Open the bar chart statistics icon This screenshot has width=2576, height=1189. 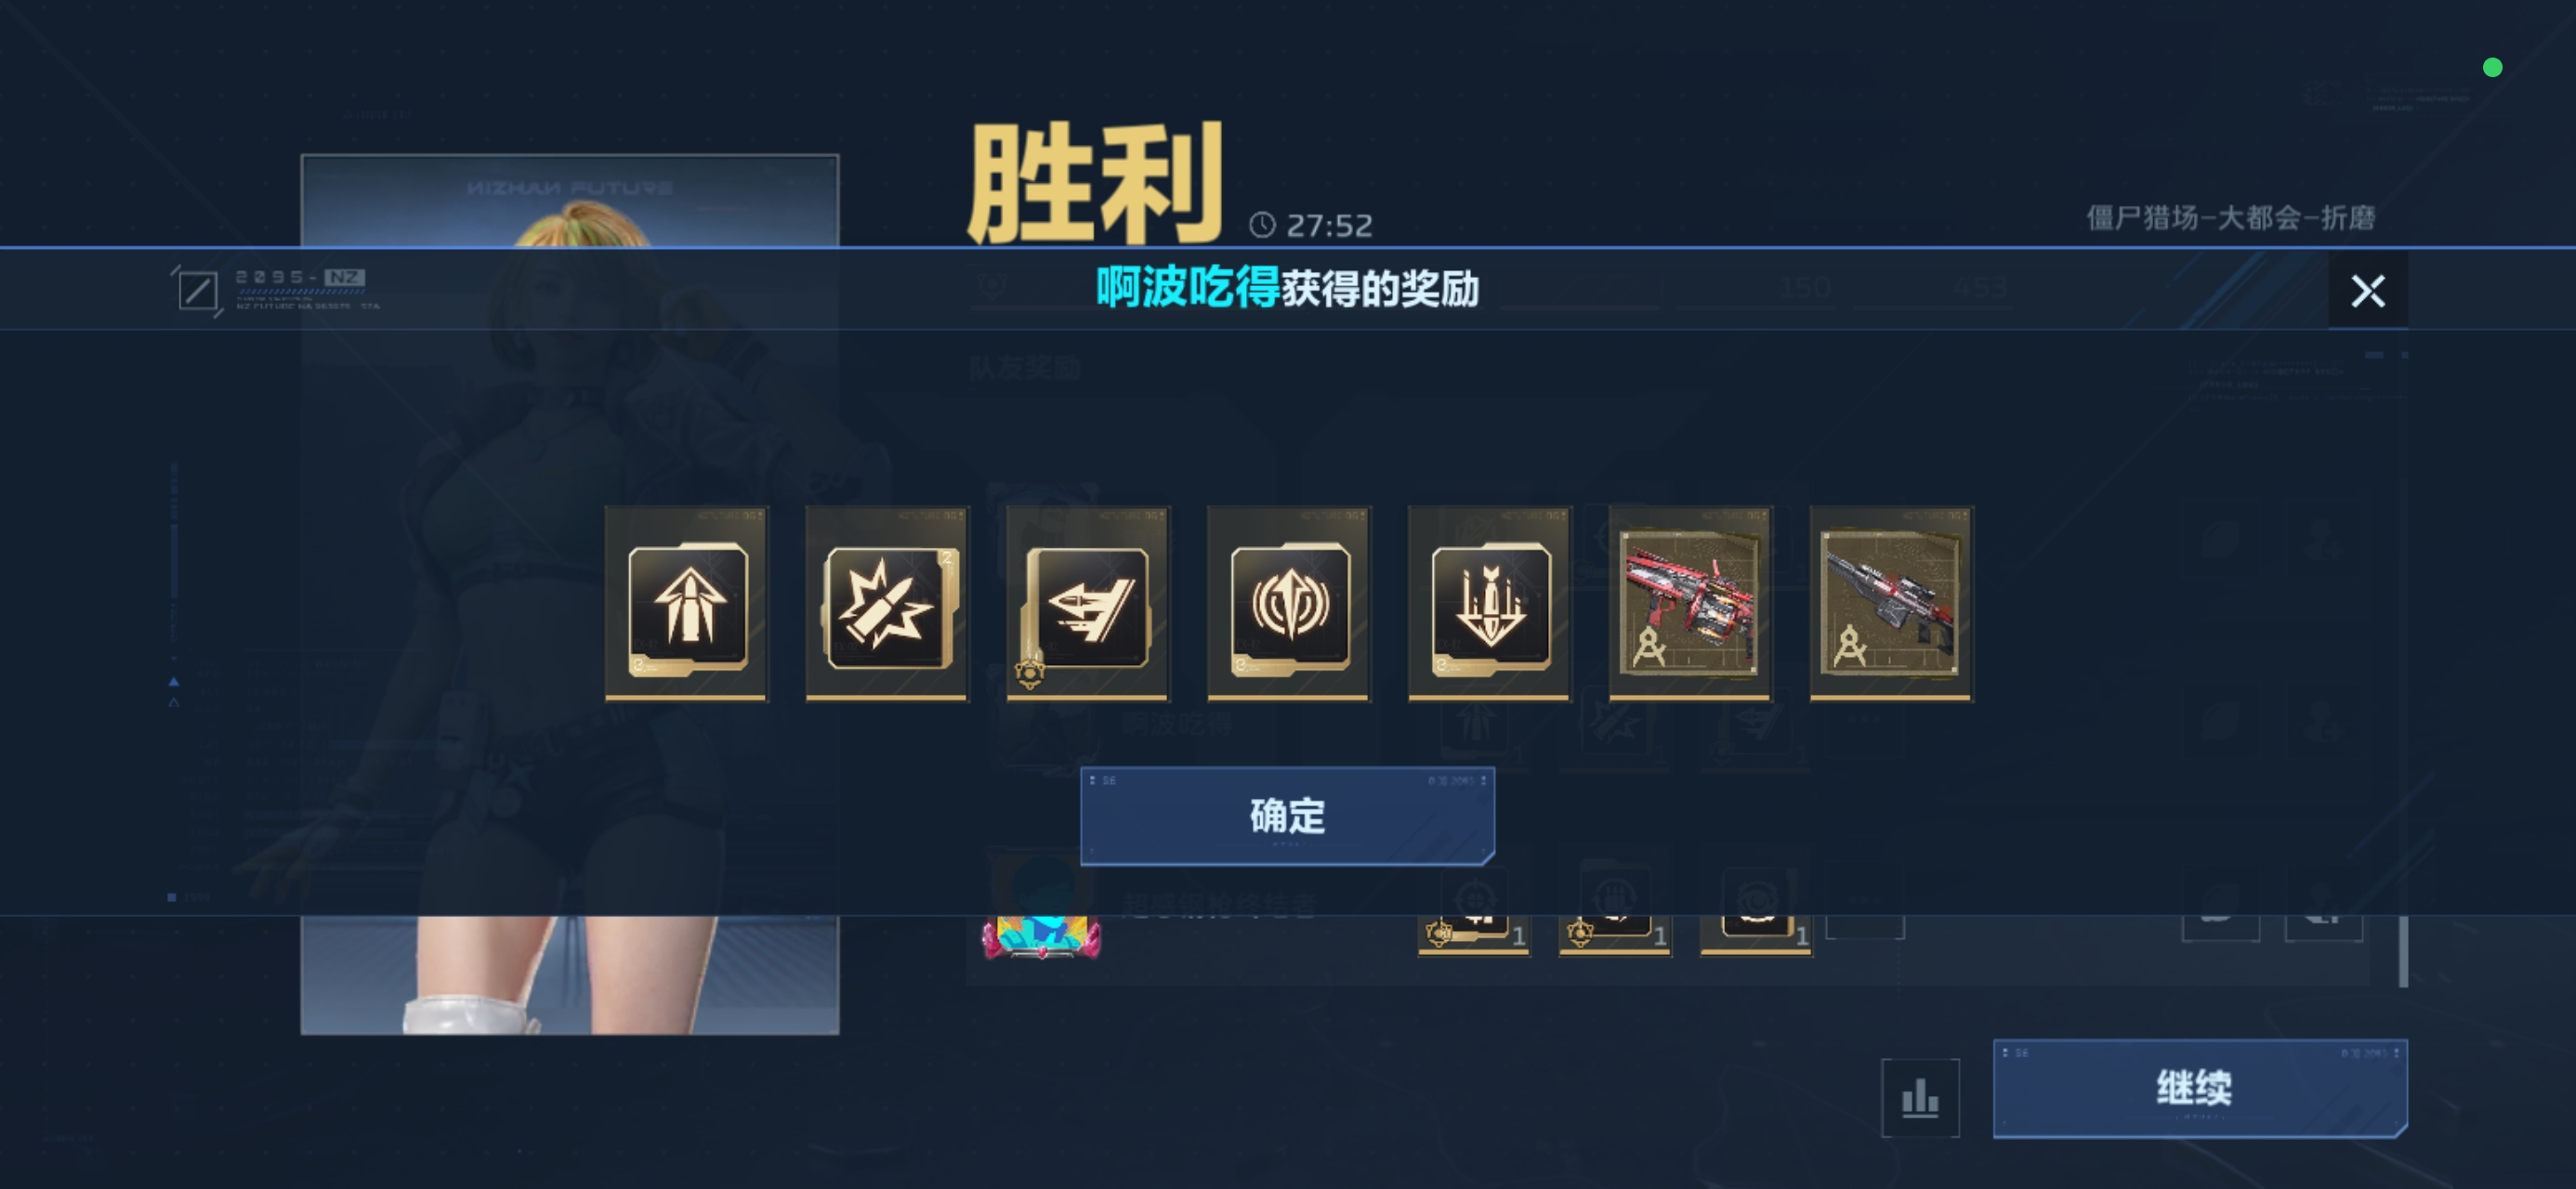tap(1920, 1098)
